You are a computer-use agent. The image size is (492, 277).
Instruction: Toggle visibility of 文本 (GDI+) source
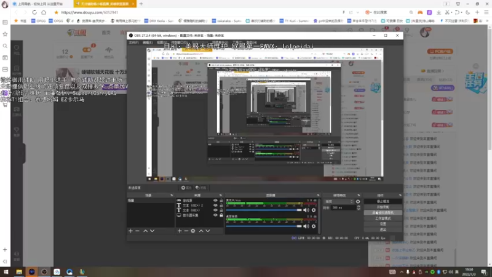pos(215,210)
